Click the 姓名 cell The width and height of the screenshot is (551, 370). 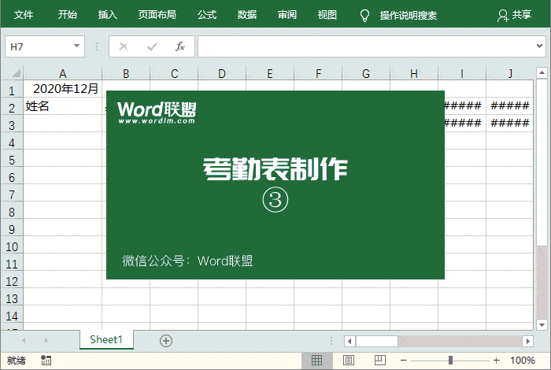62,106
